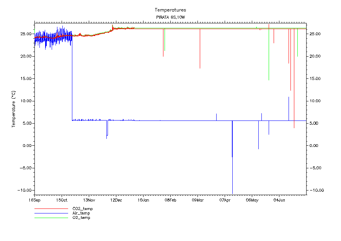Select the Air_temp legend label
This screenshot has width=341, height=241.
(x=81, y=213)
